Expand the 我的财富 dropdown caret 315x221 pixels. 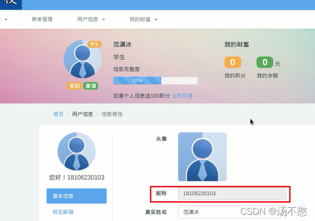point(156,19)
